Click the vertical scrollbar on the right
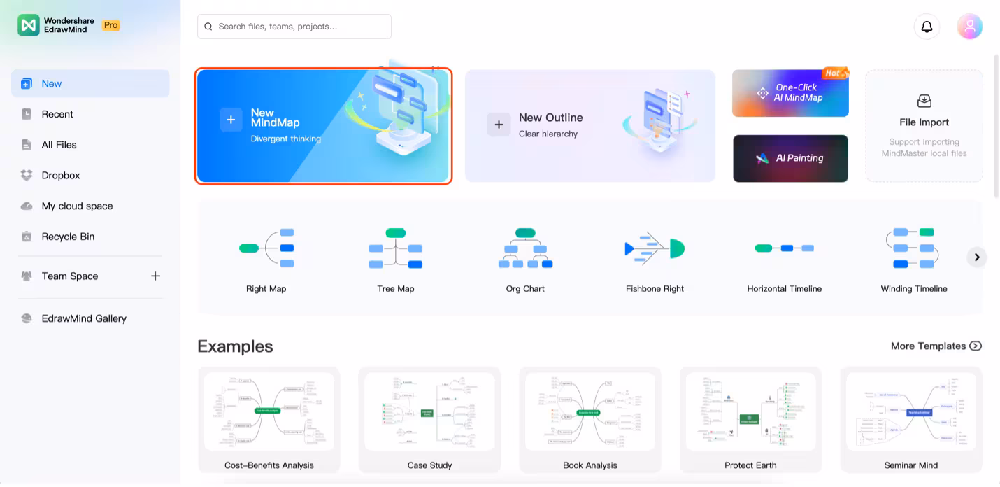The height and width of the screenshot is (487, 1000). [997, 126]
